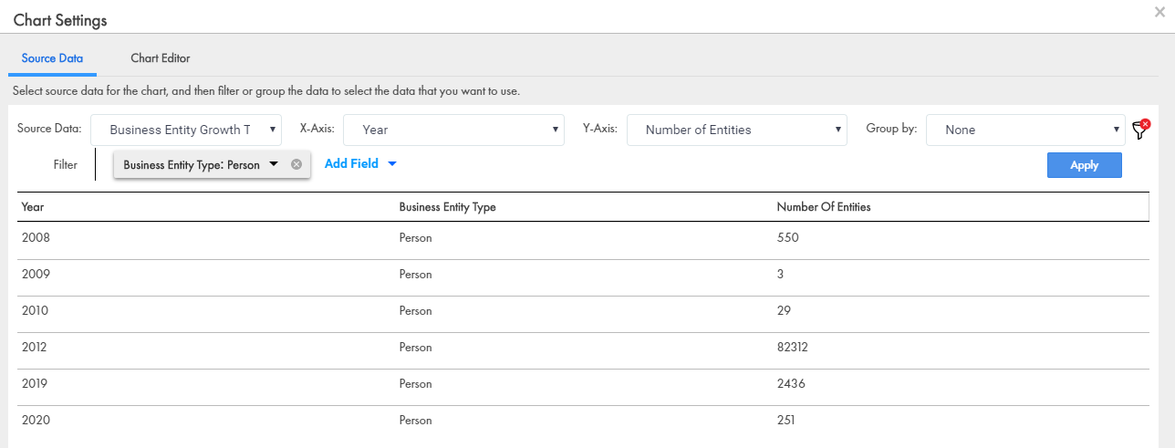Click the clear filter funnel icon
The width and height of the screenshot is (1175, 448).
click(x=1139, y=130)
